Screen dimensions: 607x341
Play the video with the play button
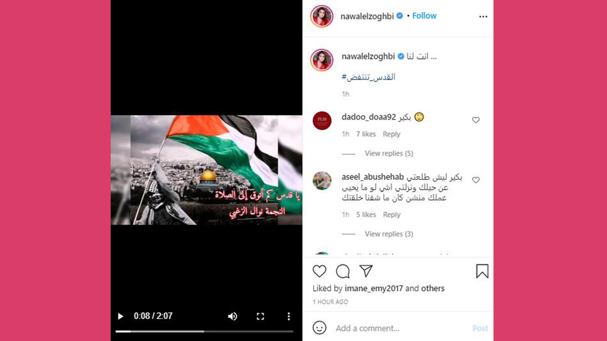120,316
